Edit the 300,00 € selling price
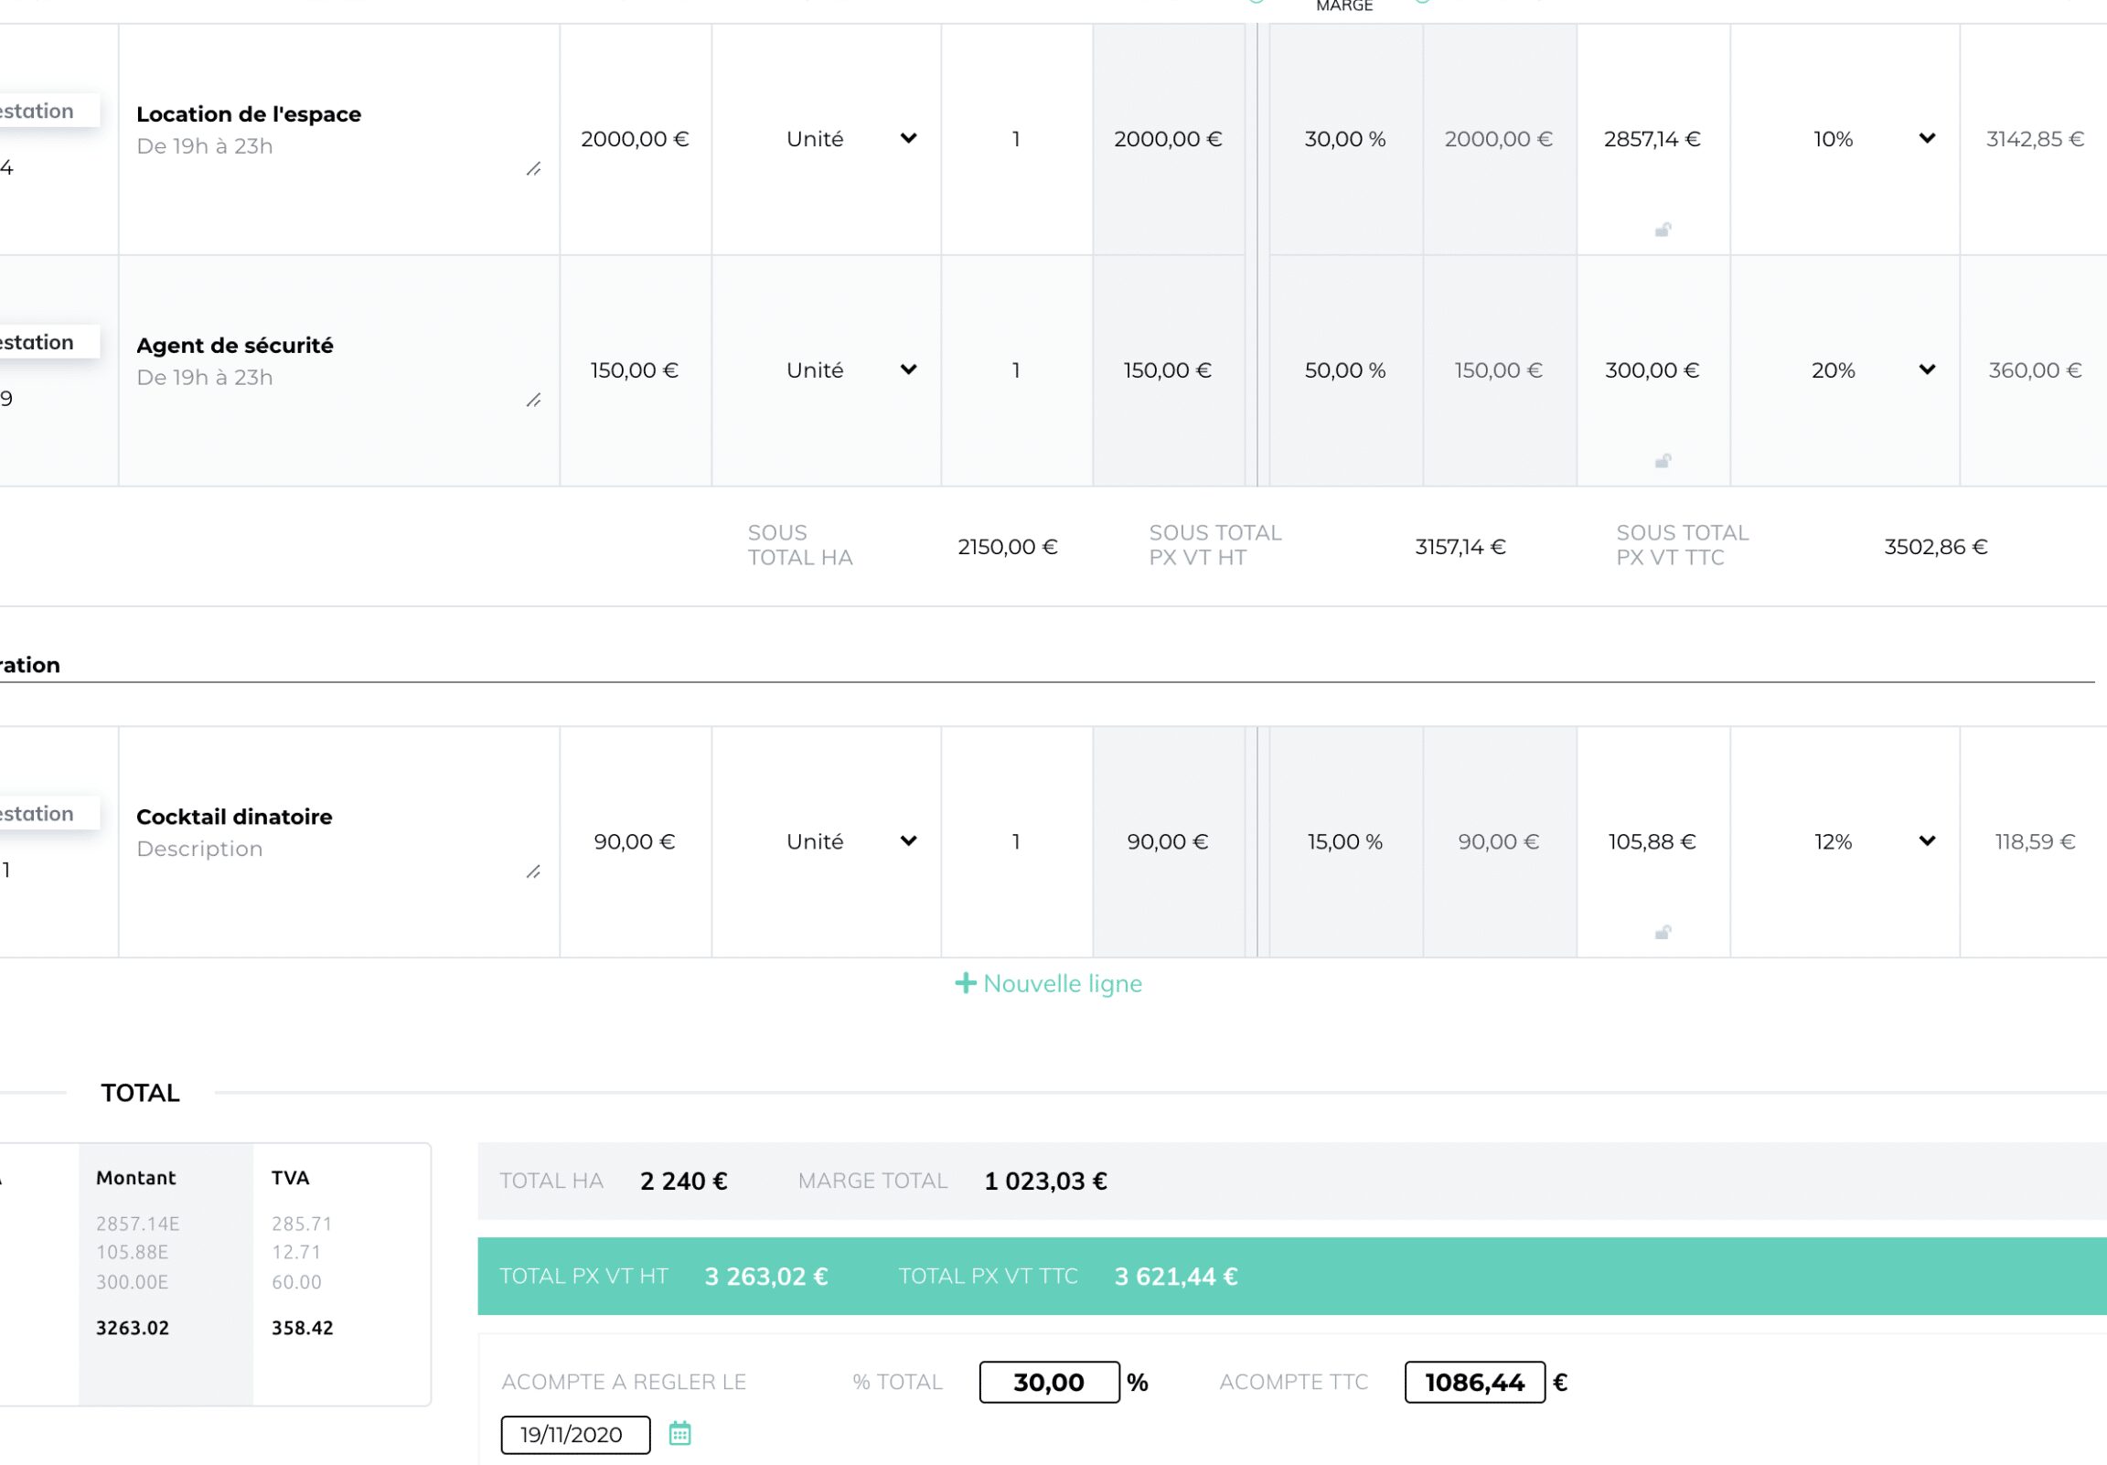This screenshot has width=2107, height=1465. 1652,371
